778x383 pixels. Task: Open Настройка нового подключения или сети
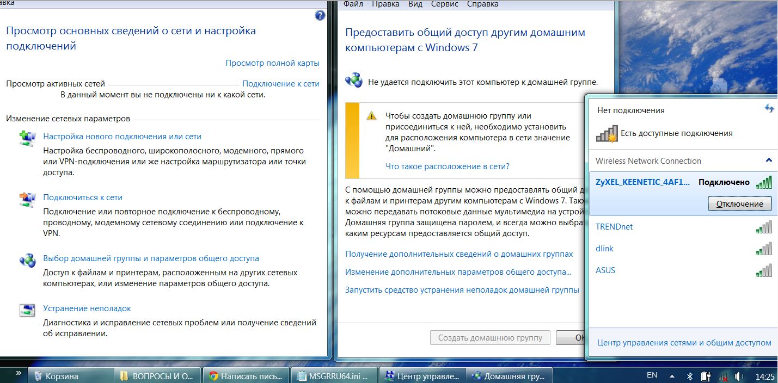pyautogui.click(x=122, y=137)
